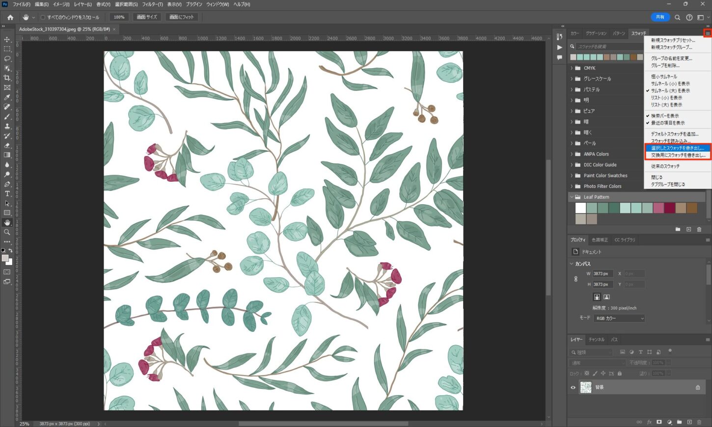Open the ファイル(F) menu
This screenshot has height=427, width=712.
pos(22,4)
